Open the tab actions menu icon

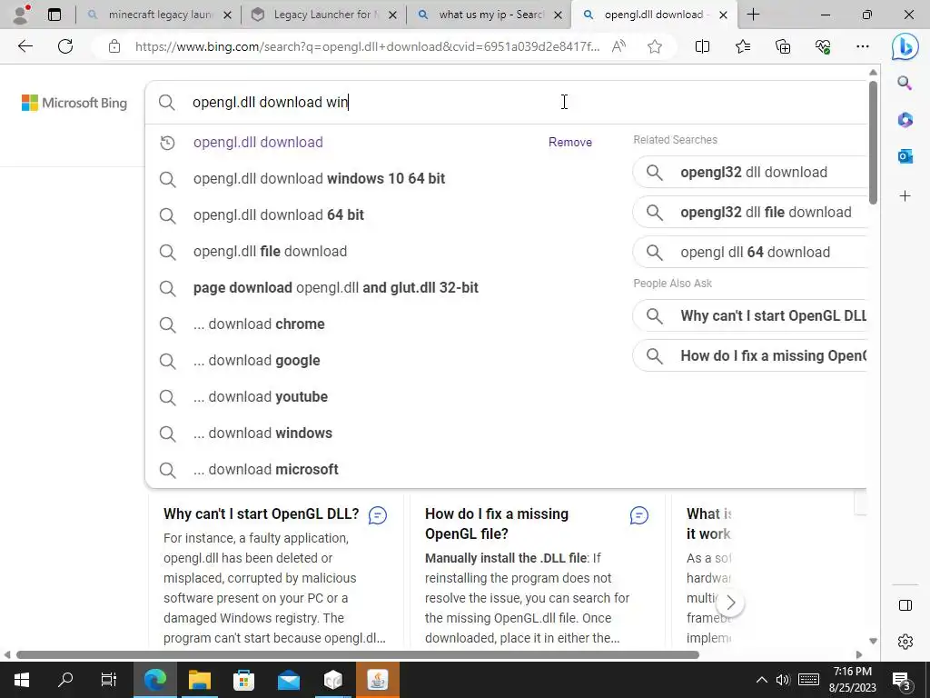coord(54,15)
